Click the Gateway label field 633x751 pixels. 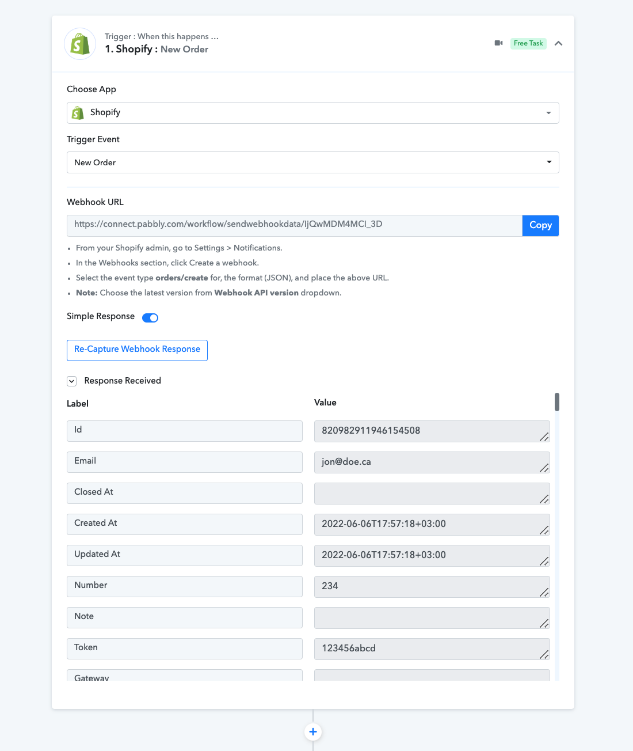[185, 675]
